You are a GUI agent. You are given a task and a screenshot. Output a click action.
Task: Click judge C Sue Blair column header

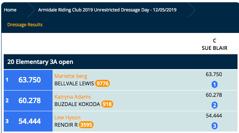pos(215,44)
